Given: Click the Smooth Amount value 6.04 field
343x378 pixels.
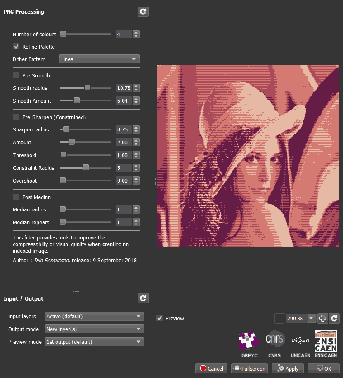Looking at the screenshot, I should click(x=124, y=101).
